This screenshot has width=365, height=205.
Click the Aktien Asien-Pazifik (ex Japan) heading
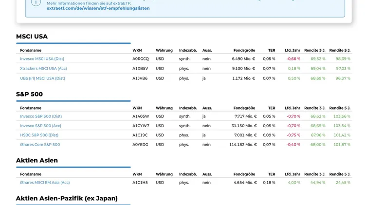[x=67, y=198]
